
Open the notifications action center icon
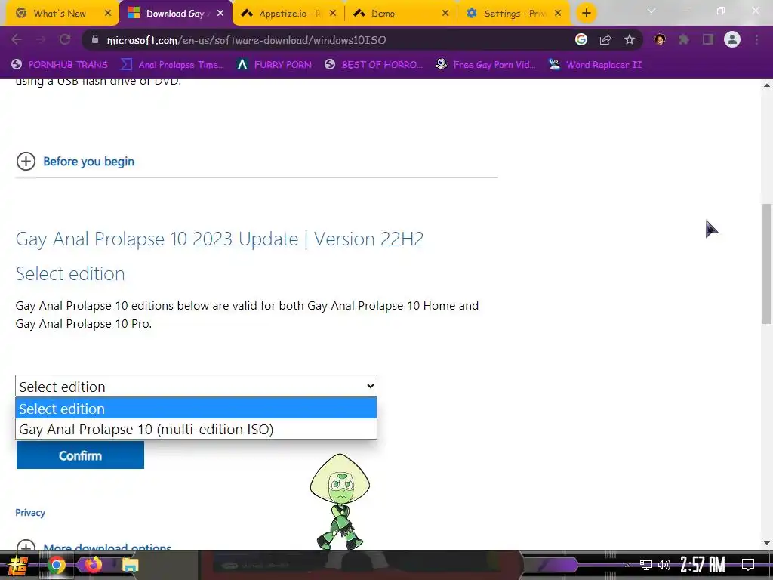click(748, 565)
